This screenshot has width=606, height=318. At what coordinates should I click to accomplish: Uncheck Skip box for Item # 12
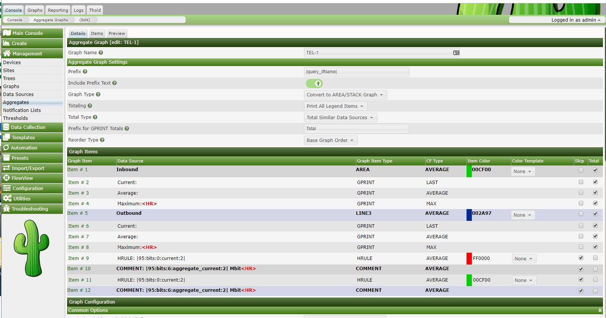(x=581, y=291)
